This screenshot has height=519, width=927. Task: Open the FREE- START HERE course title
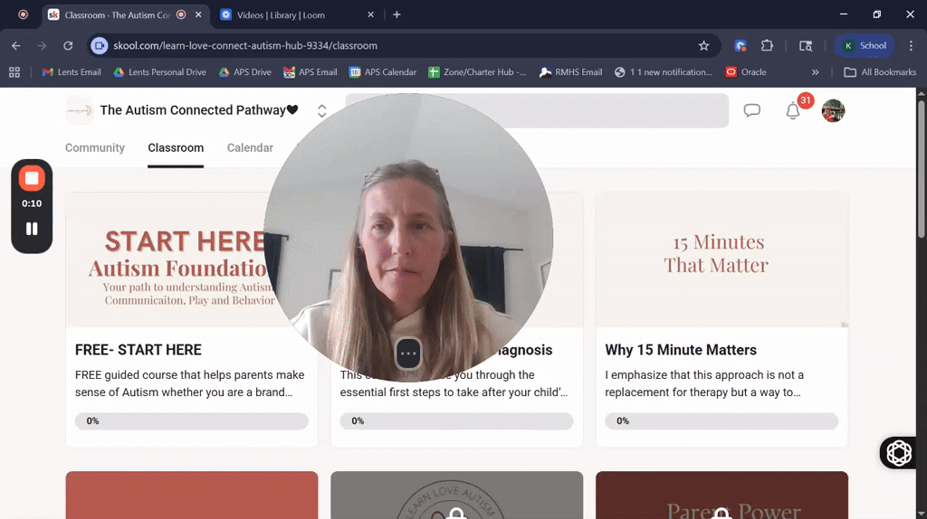[x=139, y=350]
